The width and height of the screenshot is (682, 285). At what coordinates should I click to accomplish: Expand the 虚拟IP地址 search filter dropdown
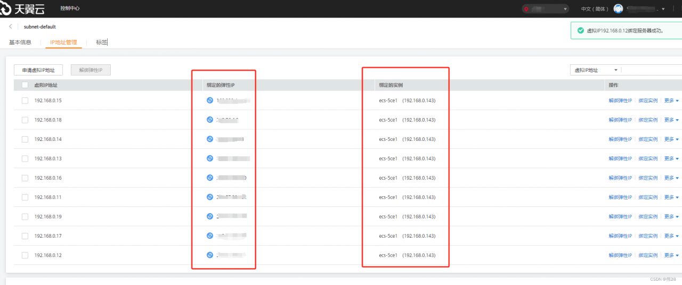tap(595, 70)
